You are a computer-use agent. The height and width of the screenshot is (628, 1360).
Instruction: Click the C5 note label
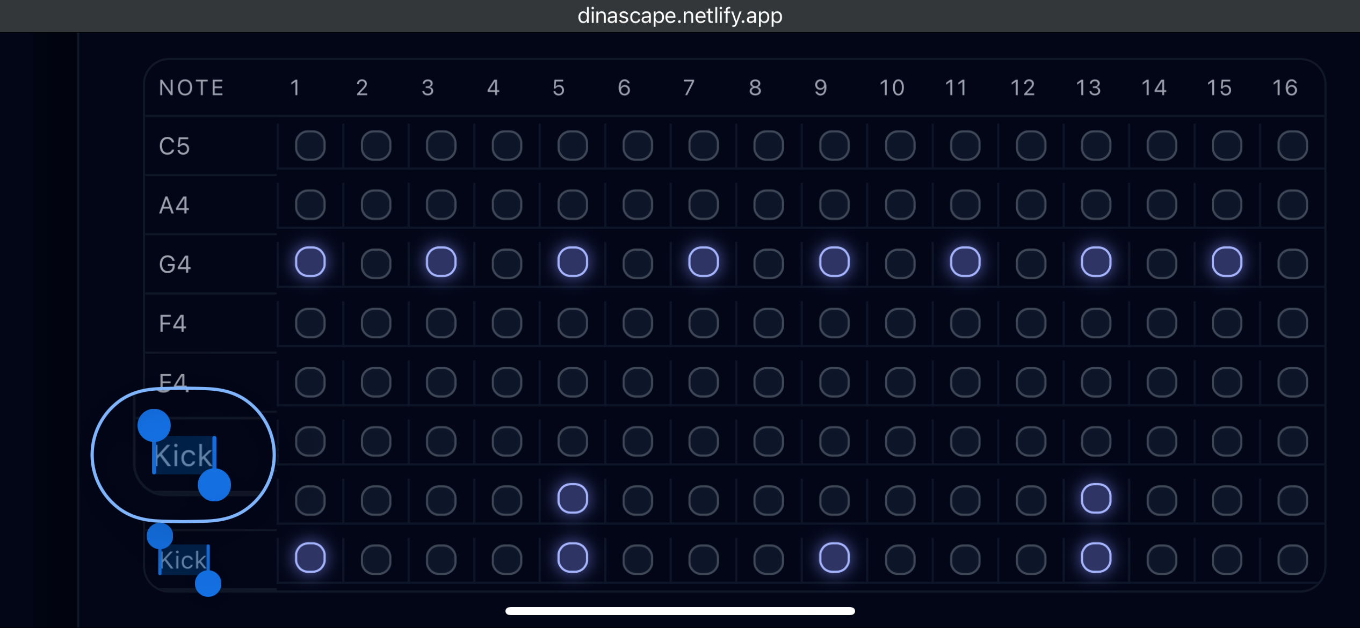pos(173,145)
